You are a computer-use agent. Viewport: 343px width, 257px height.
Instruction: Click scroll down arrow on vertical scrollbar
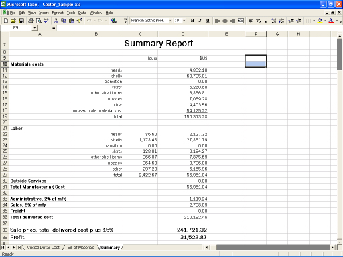(x=340, y=242)
